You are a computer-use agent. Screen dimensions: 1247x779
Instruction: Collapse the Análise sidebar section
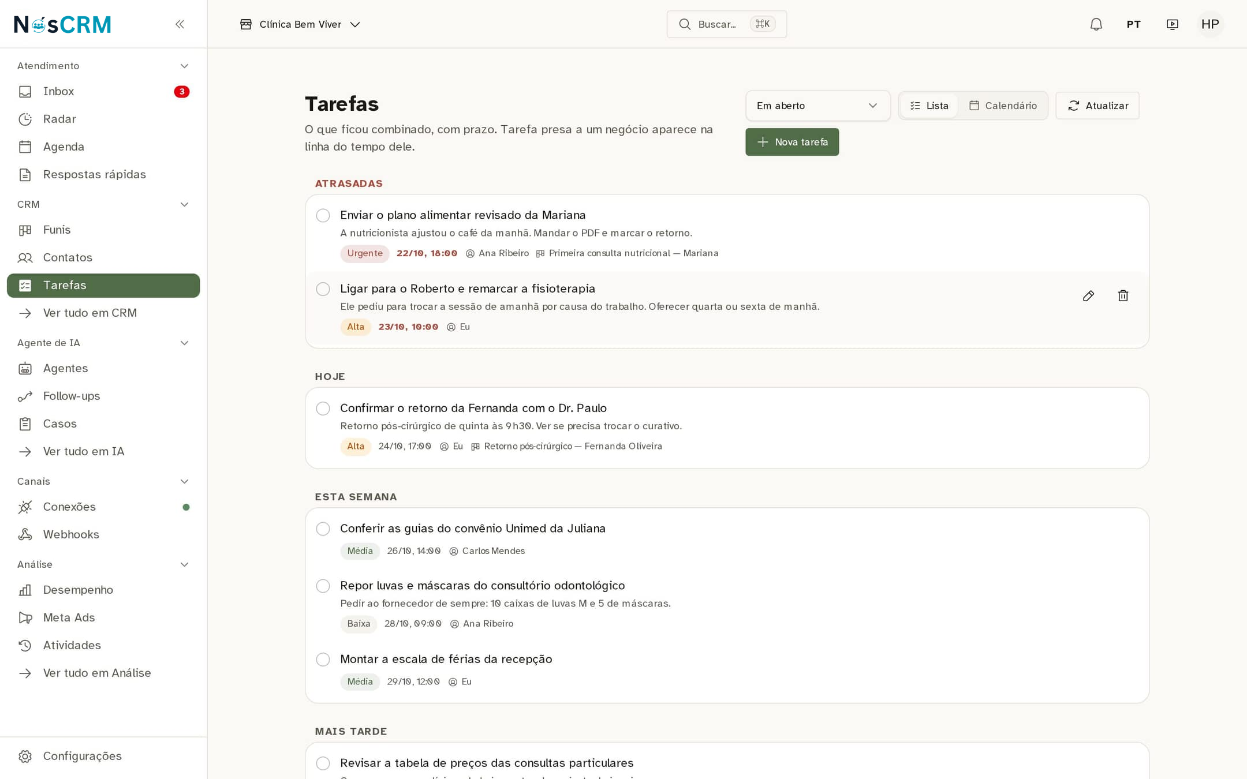pyautogui.click(x=184, y=564)
